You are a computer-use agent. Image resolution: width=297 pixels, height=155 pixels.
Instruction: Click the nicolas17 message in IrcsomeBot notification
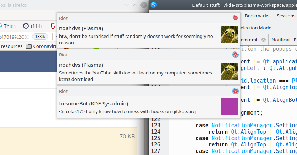[127, 112]
